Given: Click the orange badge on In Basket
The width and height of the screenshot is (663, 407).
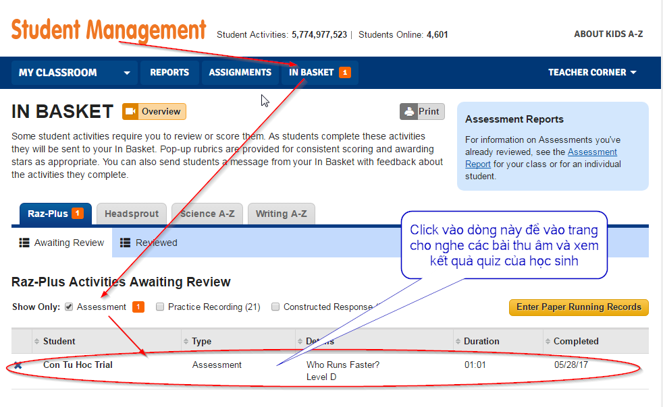Looking at the screenshot, I should [x=344, y=73].
